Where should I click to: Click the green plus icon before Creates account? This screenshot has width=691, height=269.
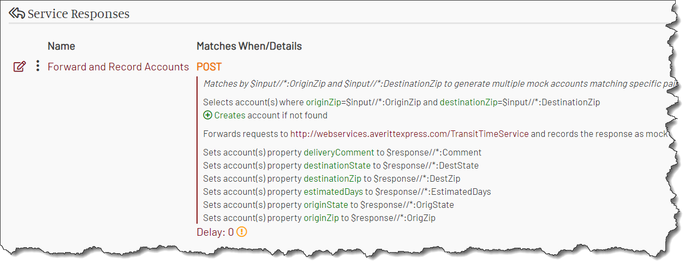pyautogui.click(x=207, y=115)
